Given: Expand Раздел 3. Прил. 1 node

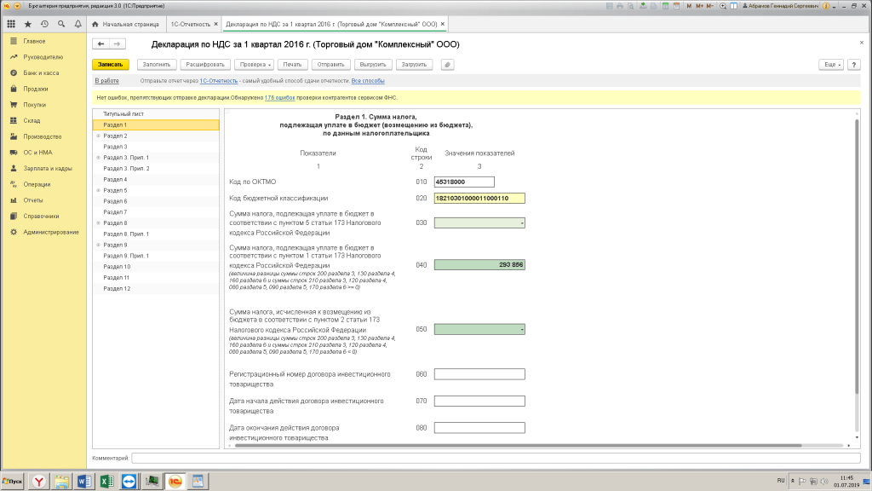Looking at the screenshot, I should tap(99, 158).
